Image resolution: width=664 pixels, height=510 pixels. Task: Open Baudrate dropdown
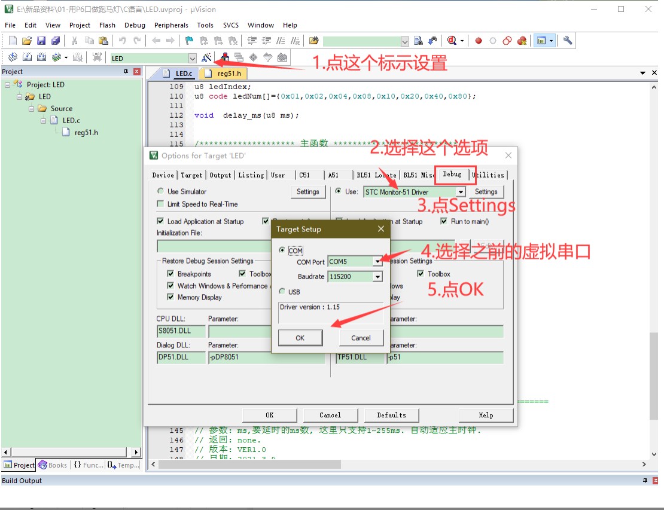point(377,277)
